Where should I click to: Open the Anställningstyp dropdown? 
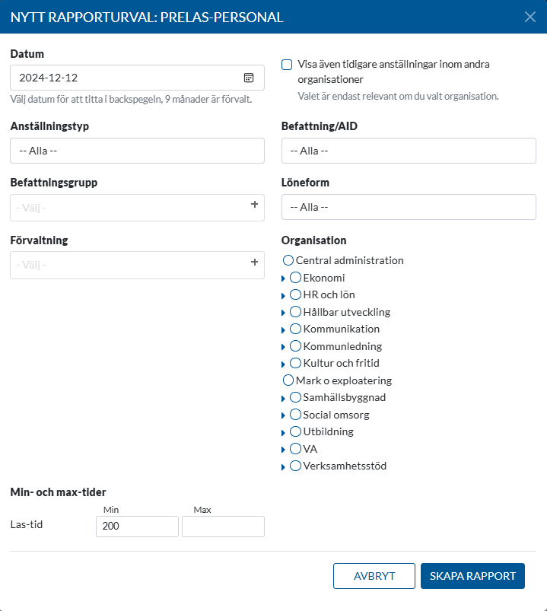tap(137, 151)
